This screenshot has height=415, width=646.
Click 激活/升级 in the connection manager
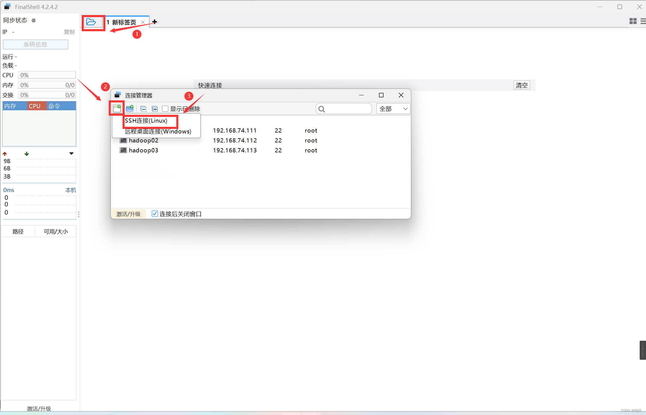(129, 214)
